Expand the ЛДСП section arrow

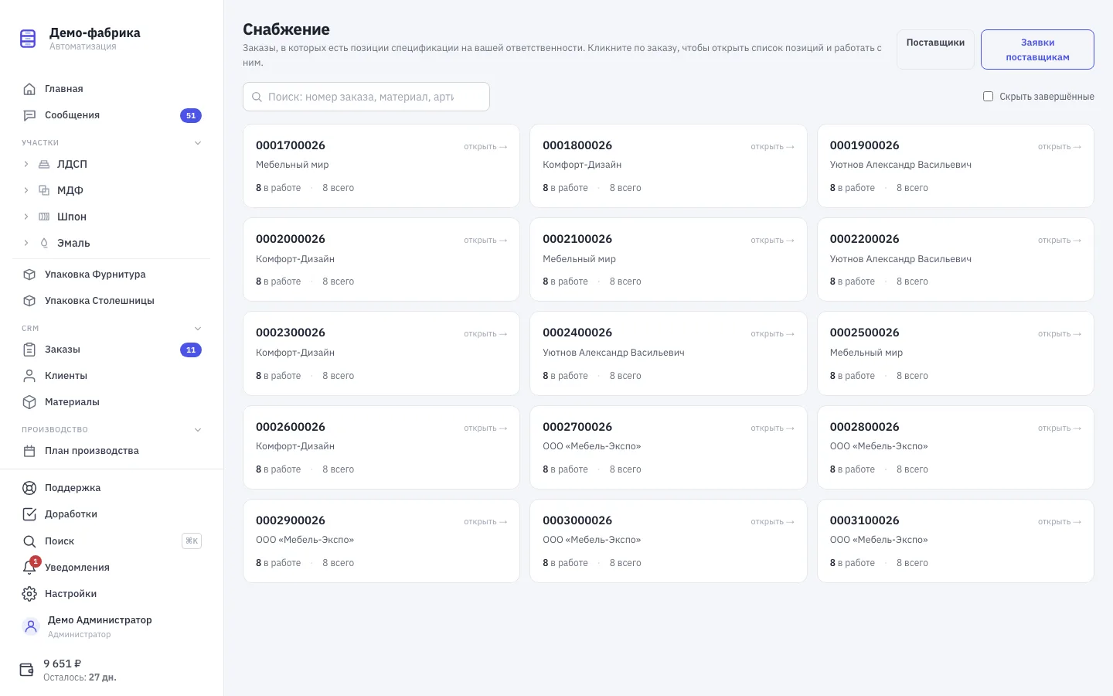26,164
